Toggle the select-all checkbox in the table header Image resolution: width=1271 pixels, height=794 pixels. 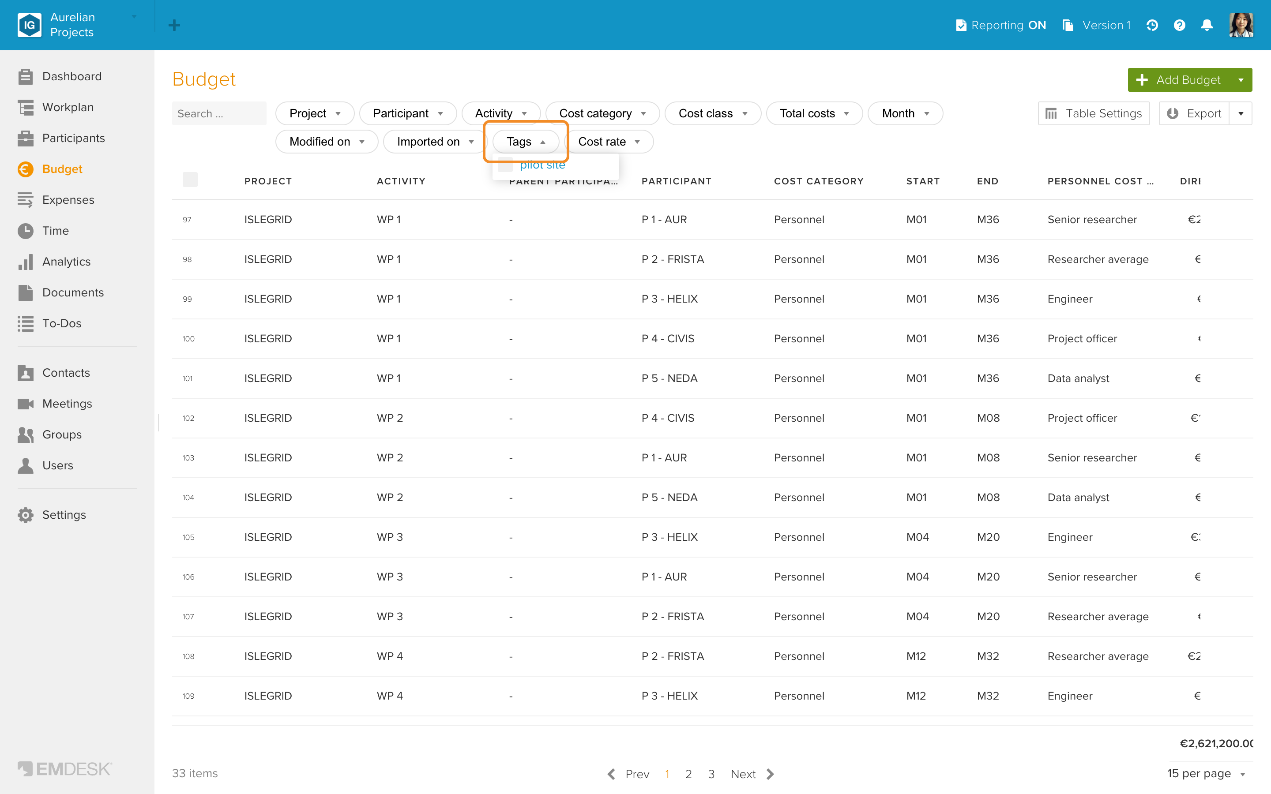pos(190,180)
